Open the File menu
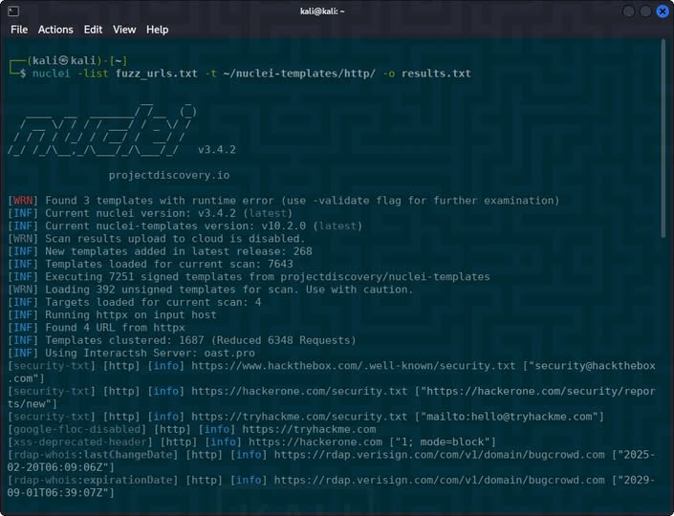Viewport: 674px width, 516px height. 19,30
